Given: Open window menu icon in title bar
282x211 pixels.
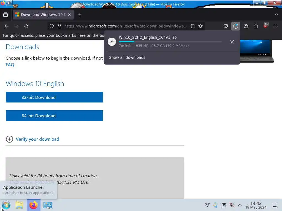Looking at the screenshot, I should click(3, 3).
